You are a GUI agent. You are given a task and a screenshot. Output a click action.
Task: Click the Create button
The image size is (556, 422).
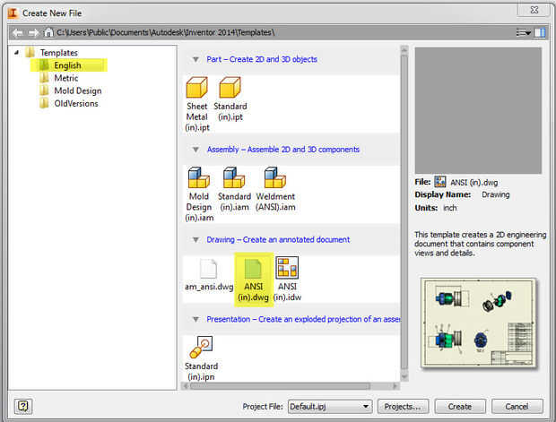(460, 407)
